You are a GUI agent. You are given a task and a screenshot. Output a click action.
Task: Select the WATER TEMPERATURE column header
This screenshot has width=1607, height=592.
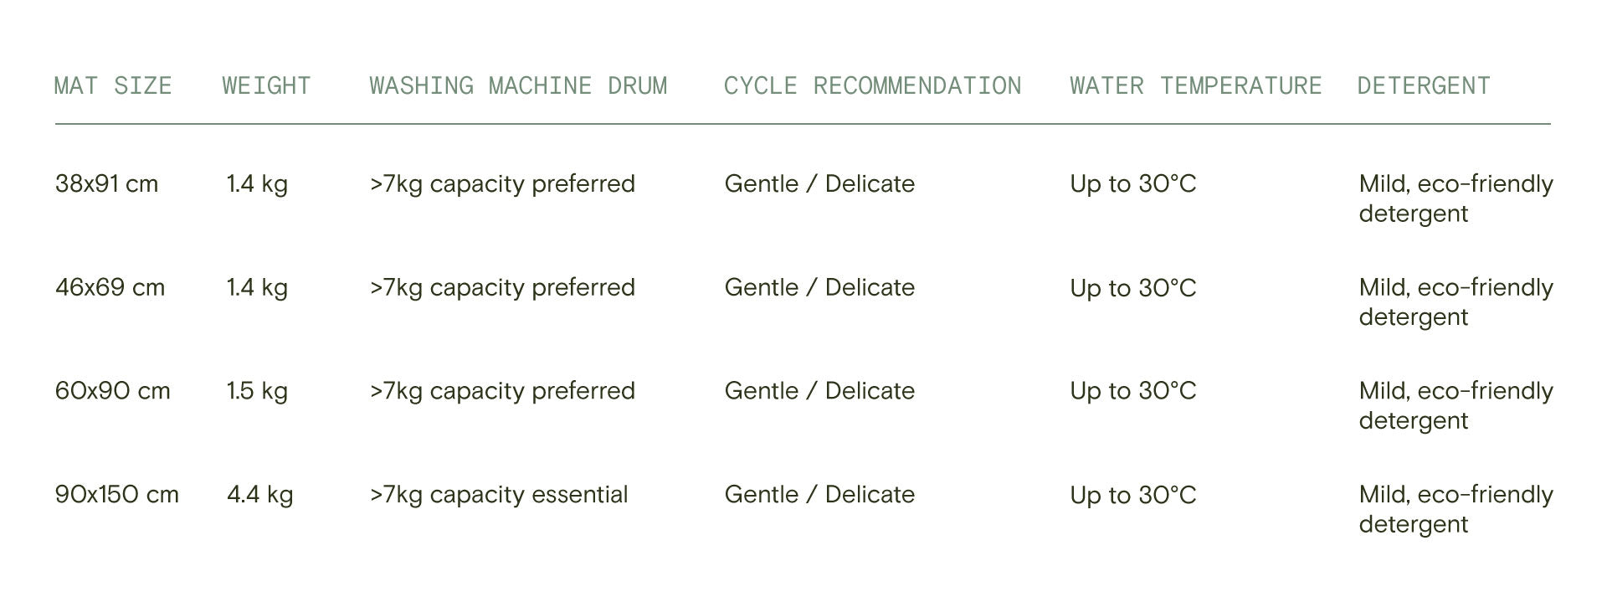pos(1195,85)
